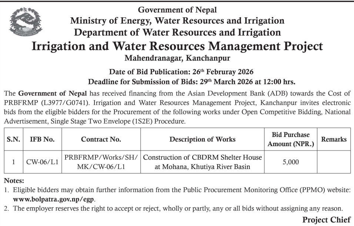This screenshot has width=354, height=226.
Task: Select the Mahendranagar, Kanchanpur subtitle
Action: (177, 58)
